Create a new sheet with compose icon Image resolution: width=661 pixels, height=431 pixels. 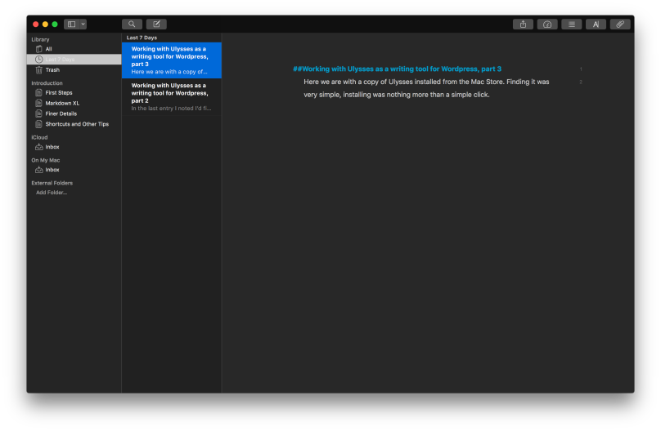pyautogui.click(x=156, y=24)
